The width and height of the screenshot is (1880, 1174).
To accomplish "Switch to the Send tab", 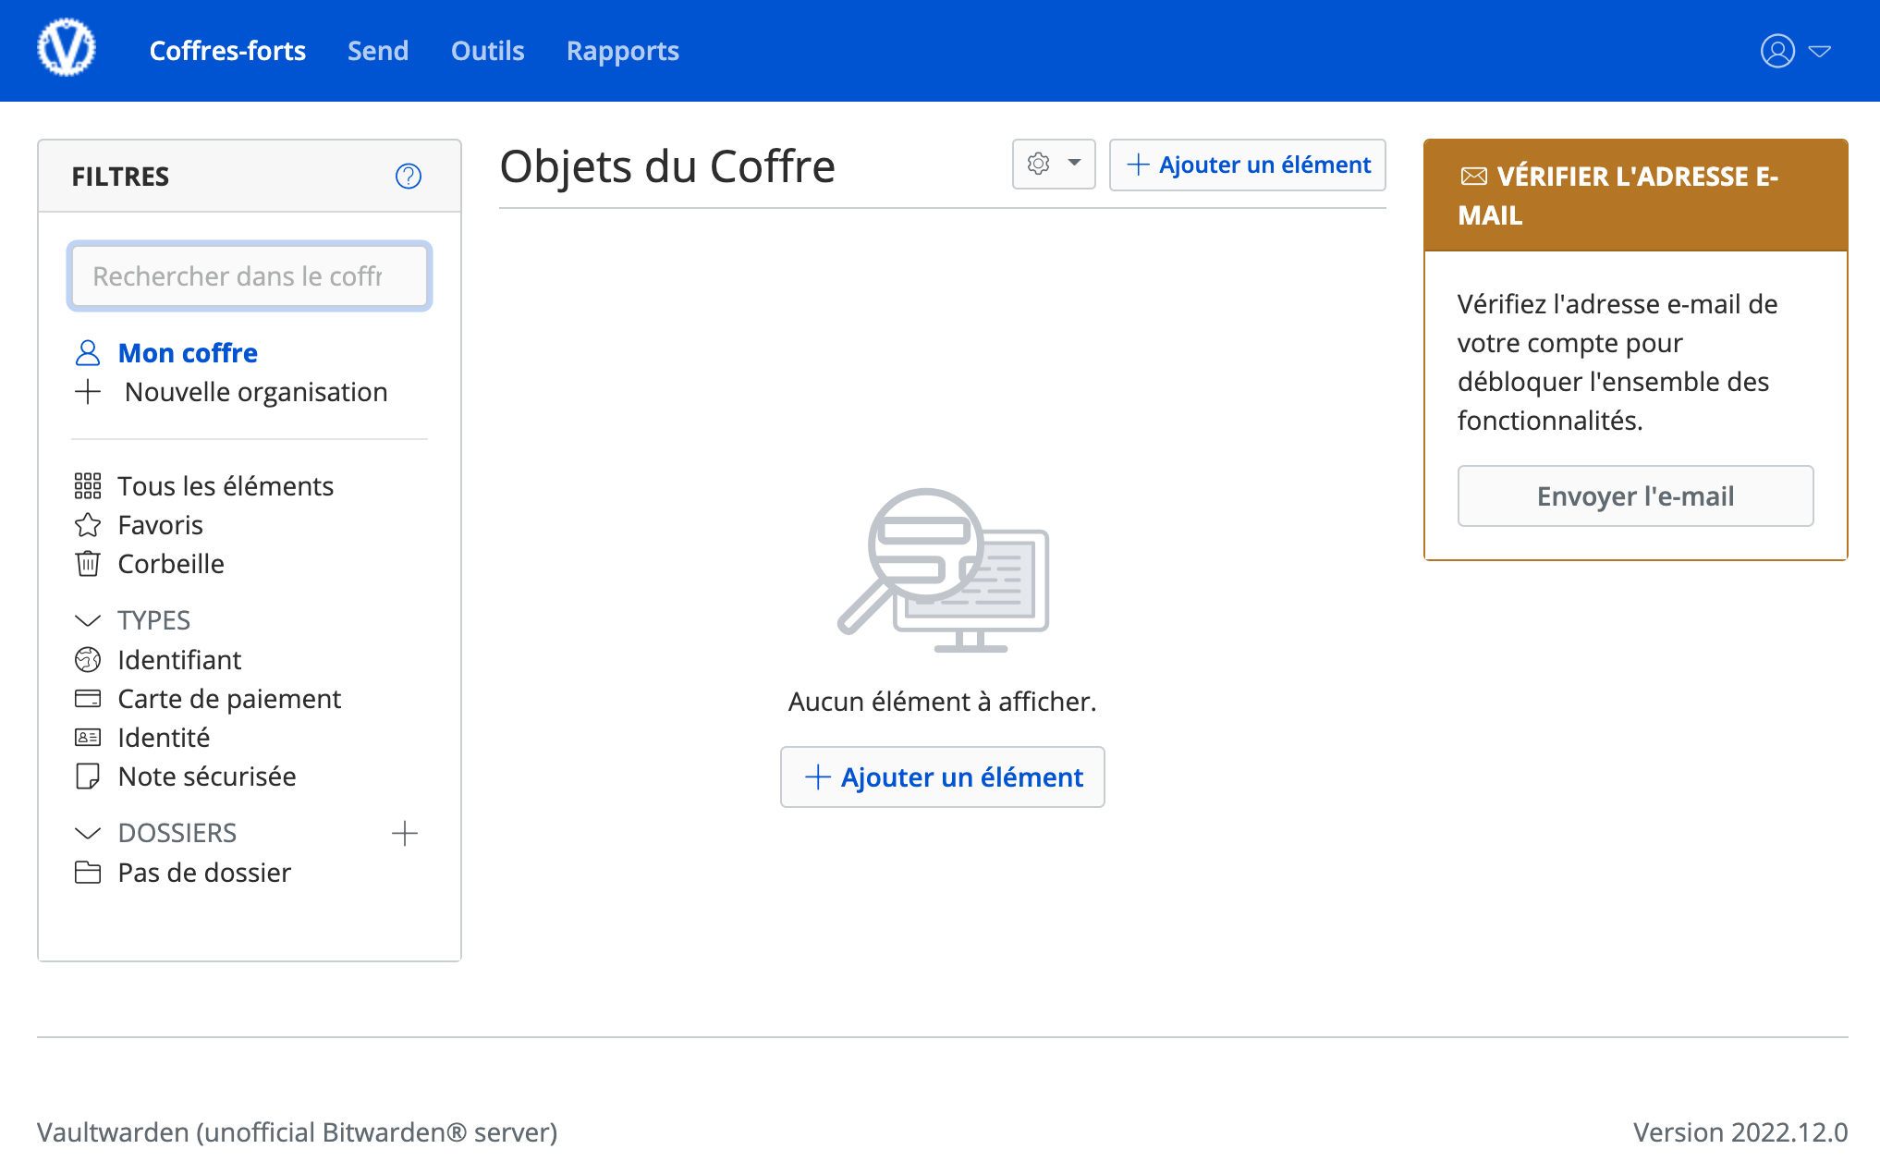I will point(378,51).
